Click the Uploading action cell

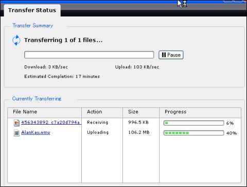click(x=98, y=132)
